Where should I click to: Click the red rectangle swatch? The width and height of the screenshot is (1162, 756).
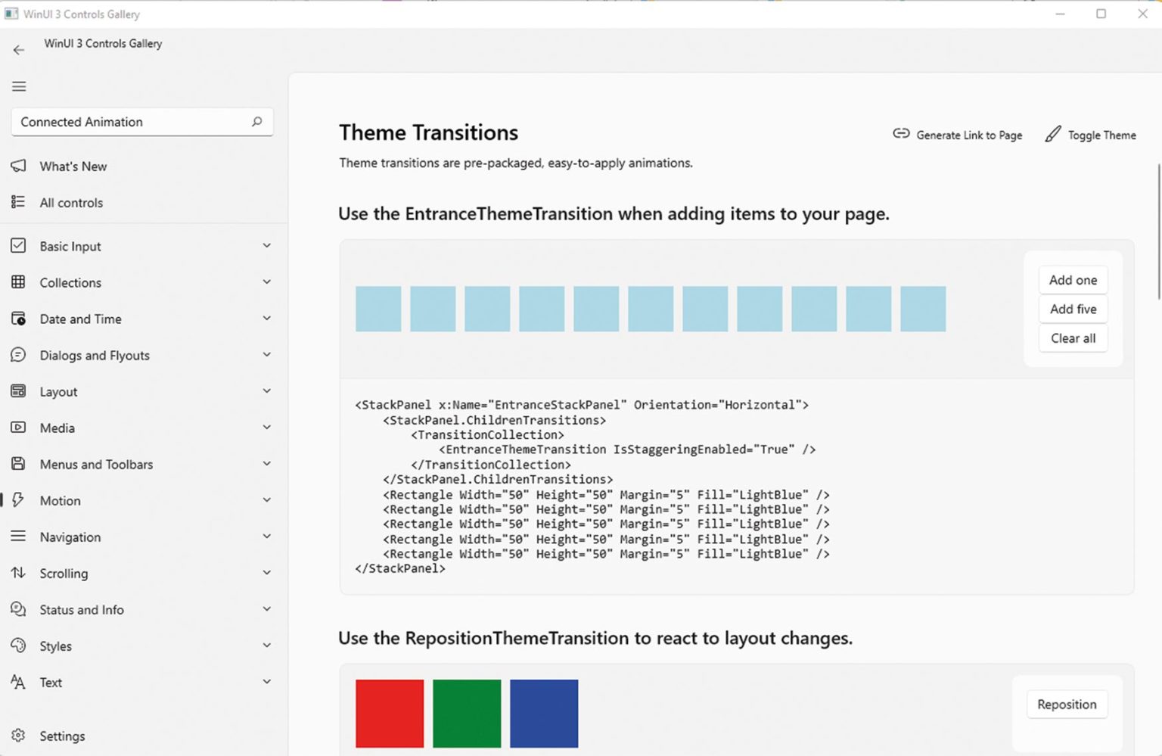(390, 713)
